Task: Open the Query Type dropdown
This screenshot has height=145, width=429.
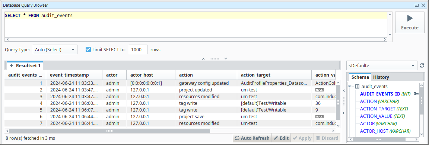Action: pos(55,50)
